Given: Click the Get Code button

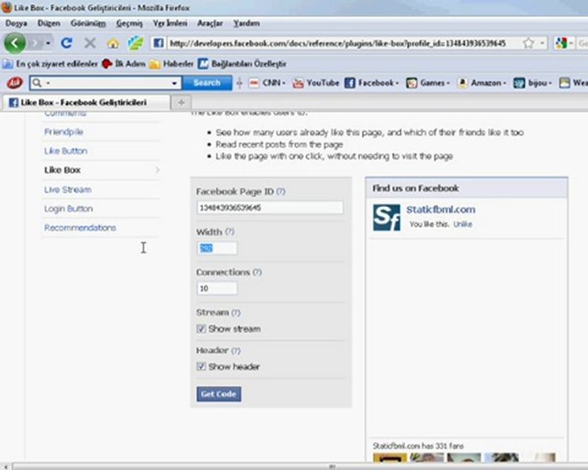Looking at the screenshot, I should coord(219,394).
